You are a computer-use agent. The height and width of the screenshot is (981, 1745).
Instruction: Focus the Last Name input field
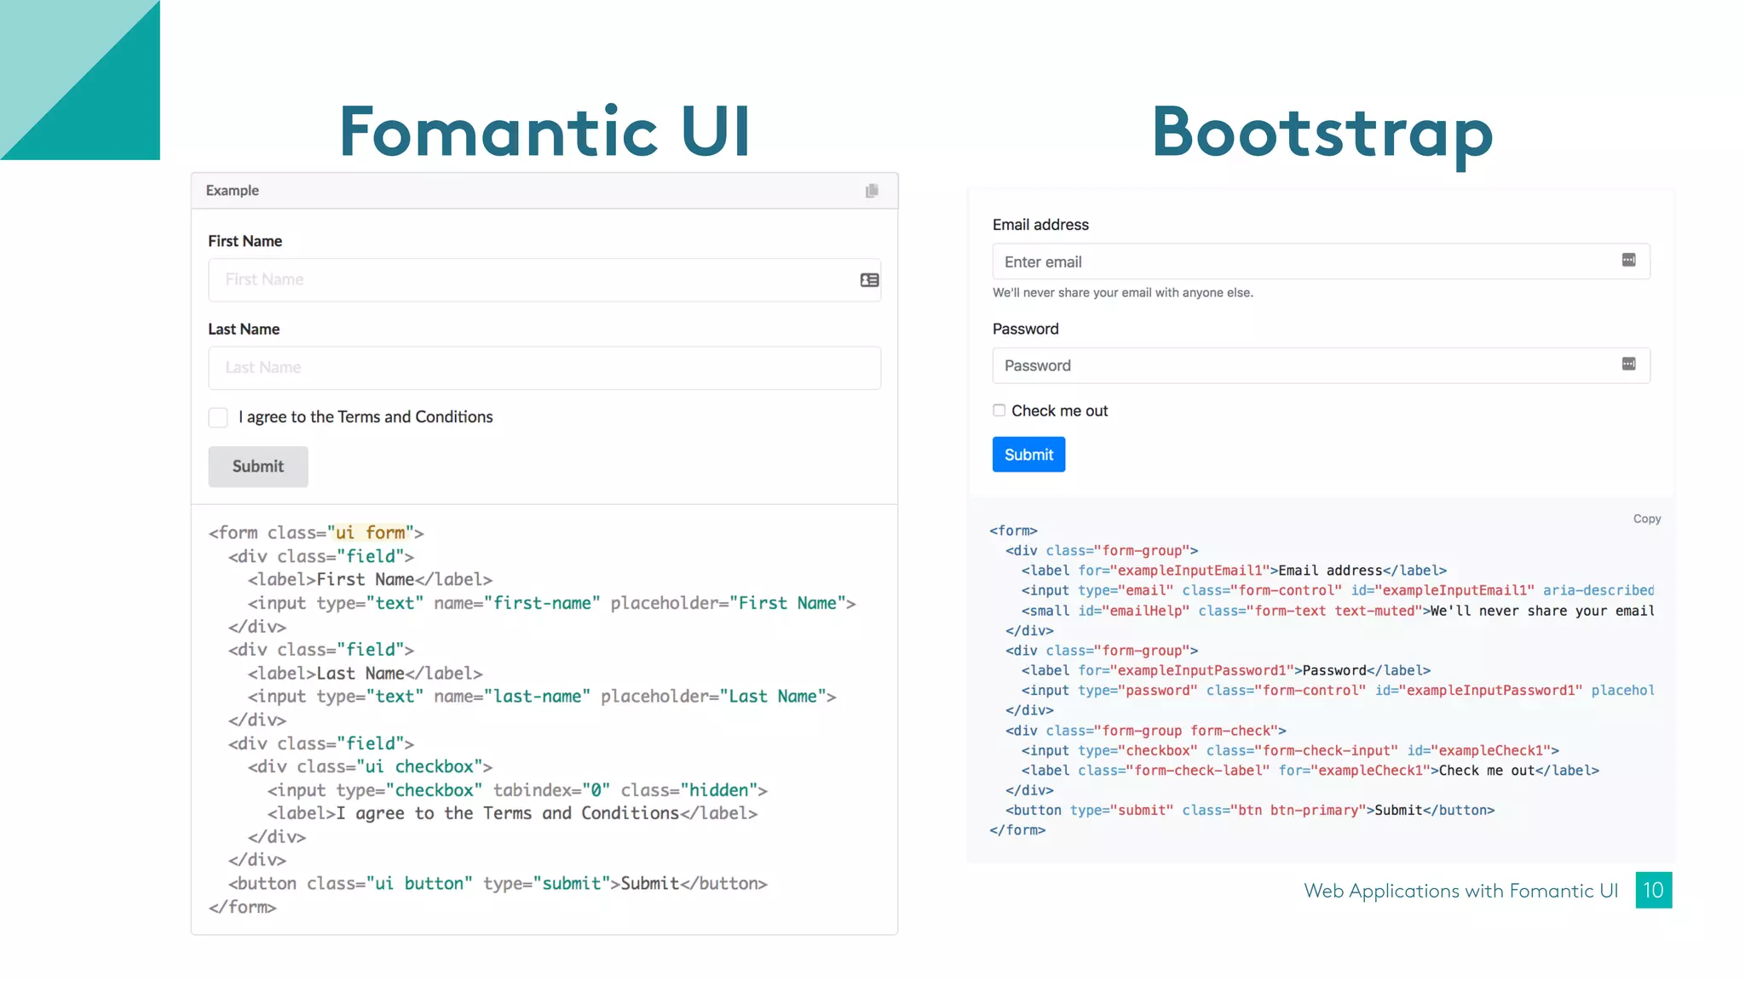(x=544, y=368)
